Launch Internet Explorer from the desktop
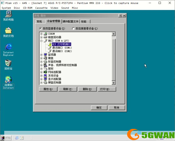175x141 pixels. (8, 50)
